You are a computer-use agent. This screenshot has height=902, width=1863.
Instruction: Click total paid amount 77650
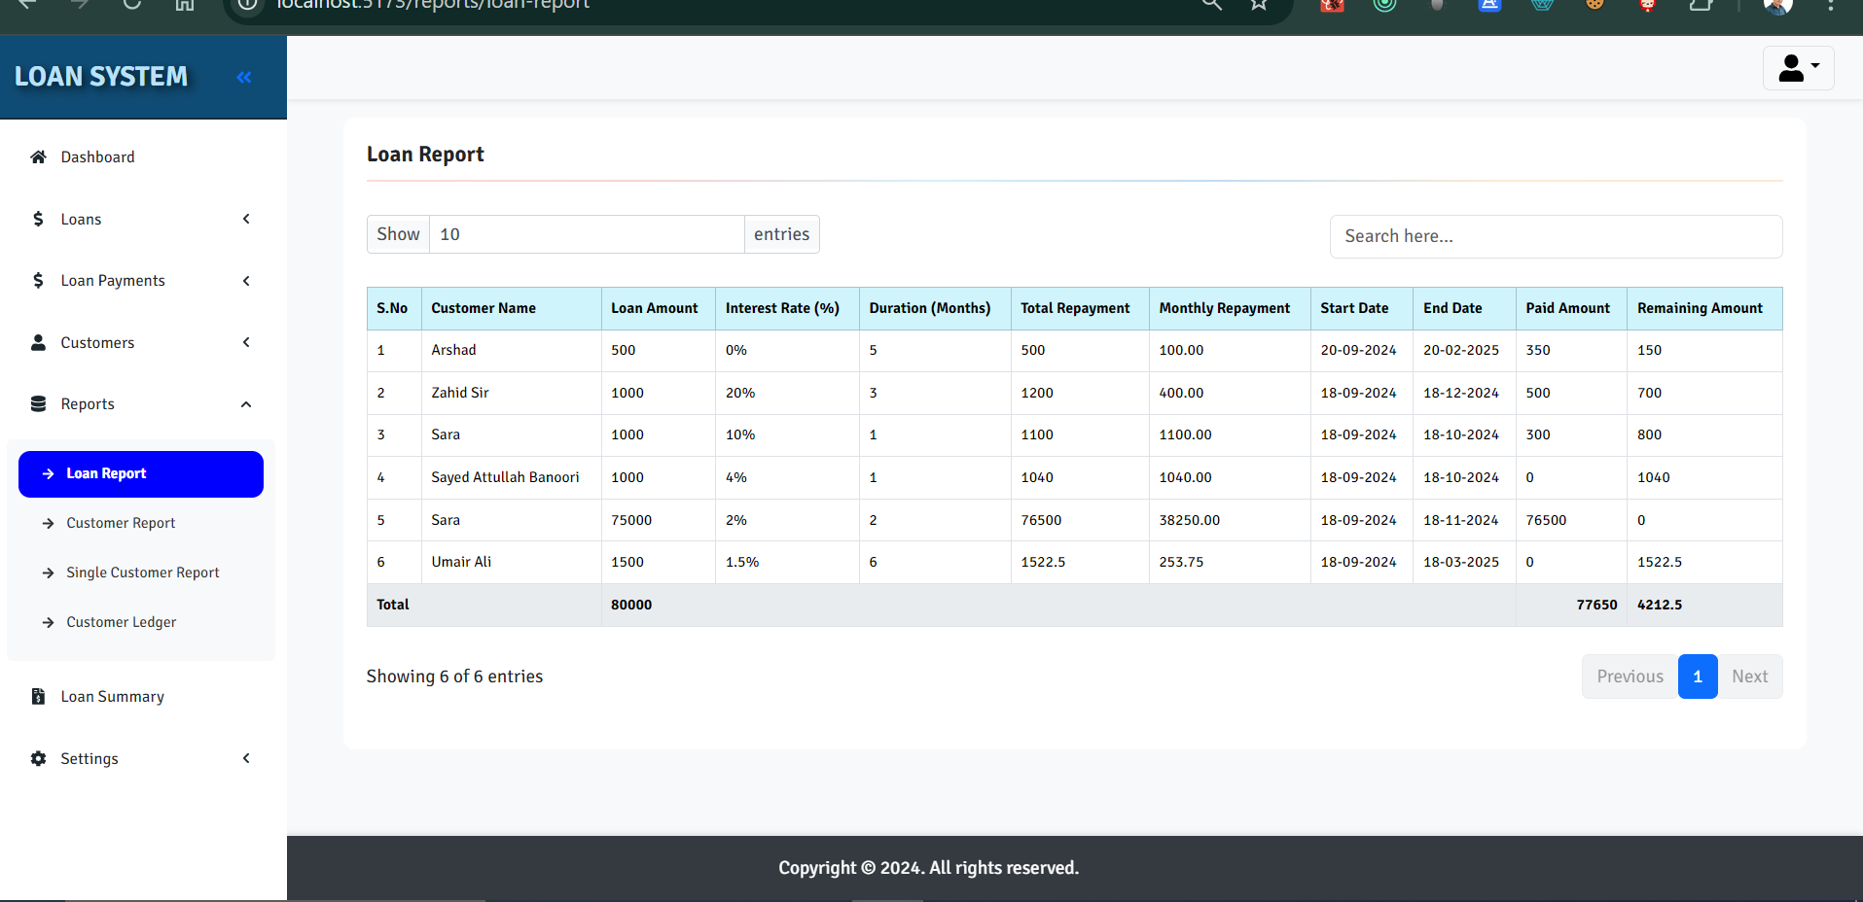[1596, 605]
